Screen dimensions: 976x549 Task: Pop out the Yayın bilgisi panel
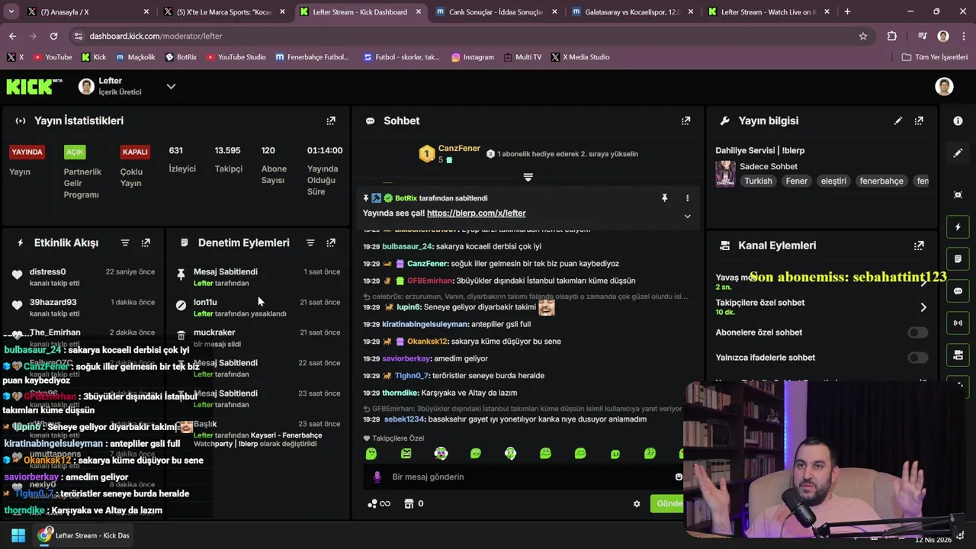(x=919, y=120)
